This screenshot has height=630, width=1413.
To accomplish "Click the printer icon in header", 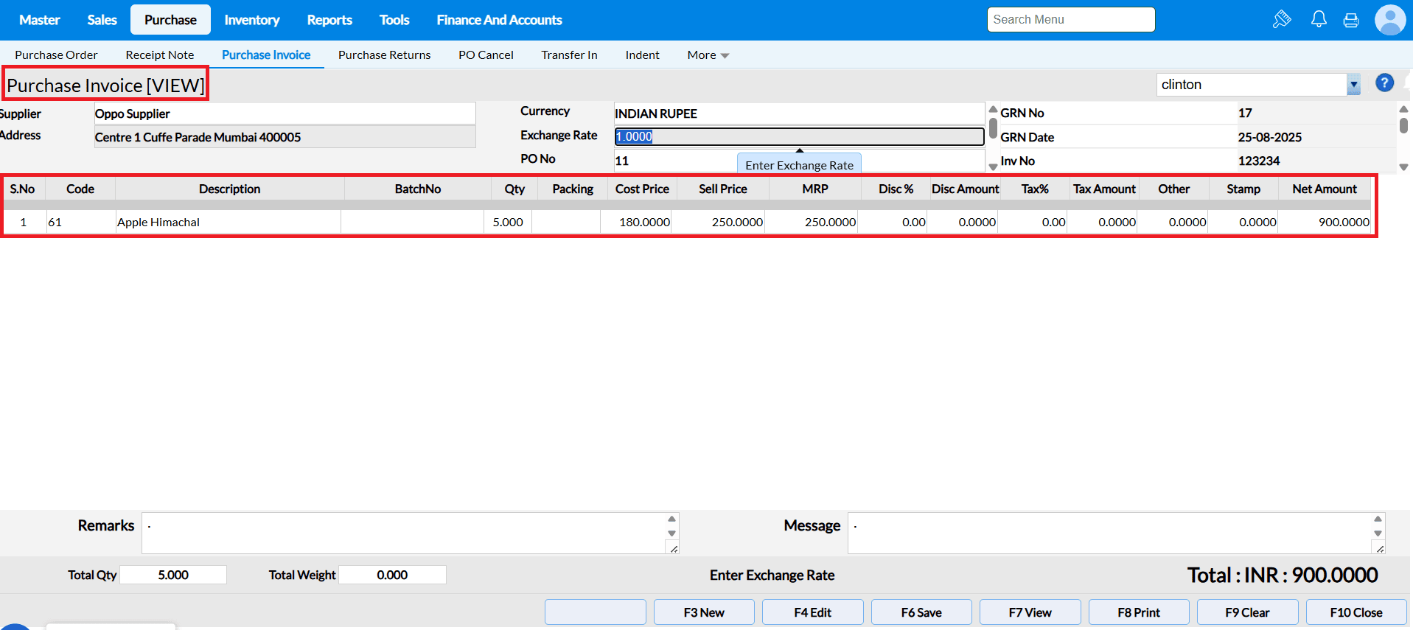I will 1351,21.
